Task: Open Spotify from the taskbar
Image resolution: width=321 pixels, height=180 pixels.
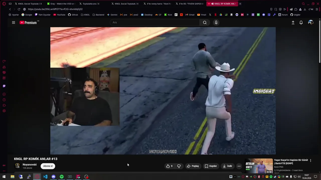Action: (62, 177)
